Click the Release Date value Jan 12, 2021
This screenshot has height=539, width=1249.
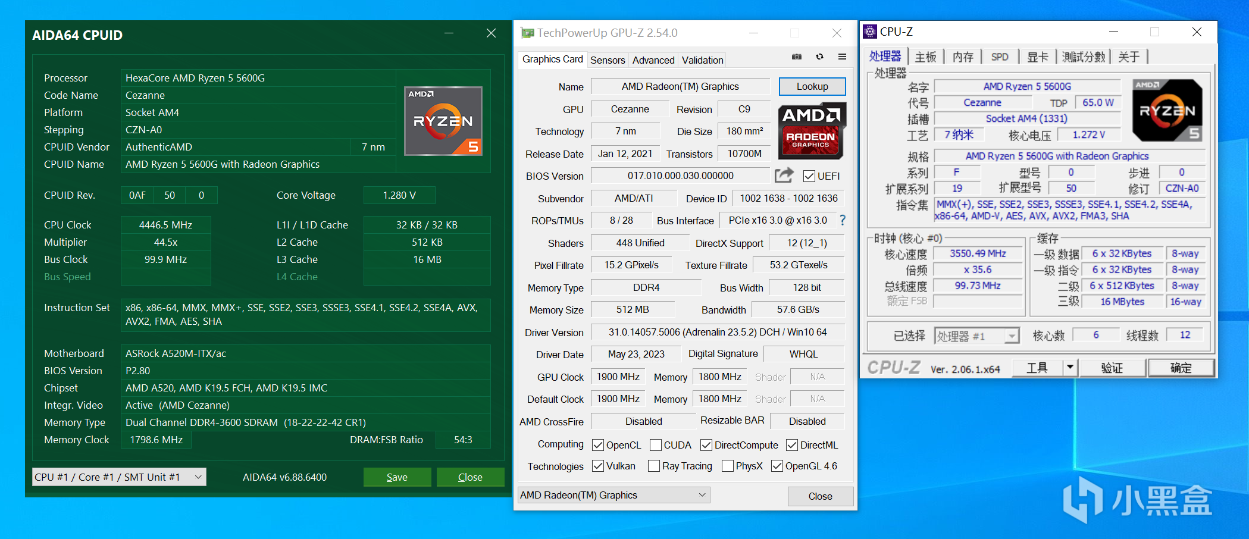click(625, 153)
